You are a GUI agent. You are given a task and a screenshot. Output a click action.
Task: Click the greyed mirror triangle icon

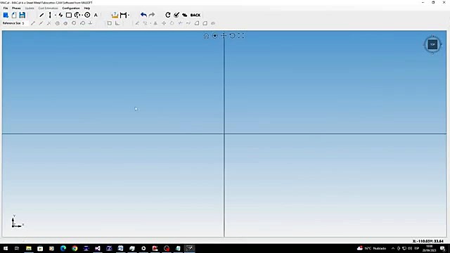tap(155, 23)
